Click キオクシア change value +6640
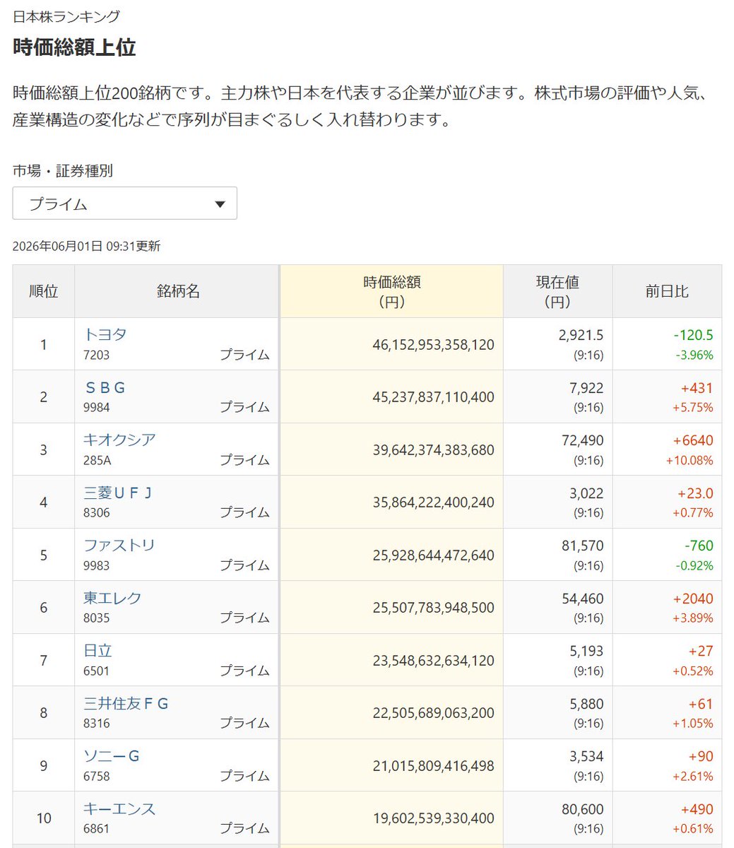The image size is (734, 848). click(x=694, y=440)
